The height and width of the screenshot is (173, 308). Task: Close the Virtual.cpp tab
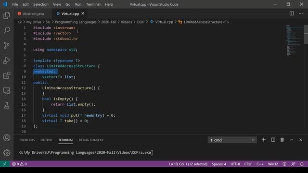click(83, 13)
